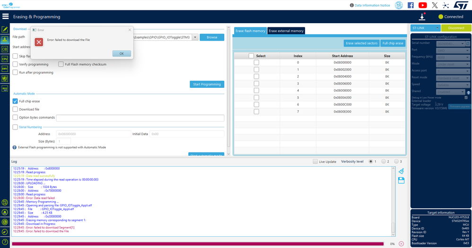
Task: Click the ST community network icon
Action: point(446,5)
